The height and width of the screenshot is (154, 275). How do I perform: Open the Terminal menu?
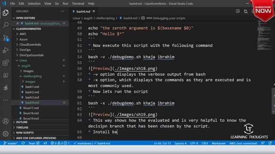pyautogui.click(x=78, y=3)
